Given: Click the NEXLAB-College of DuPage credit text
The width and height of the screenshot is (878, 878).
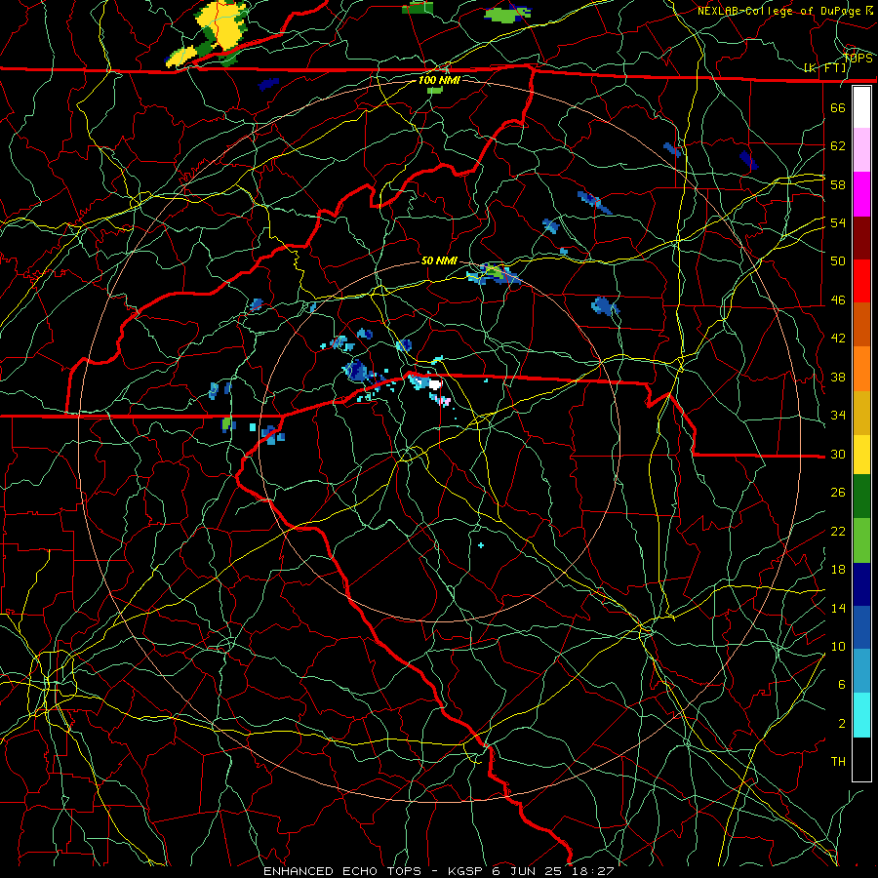Looking at the screenshot, I should click(x=778, y=11).
